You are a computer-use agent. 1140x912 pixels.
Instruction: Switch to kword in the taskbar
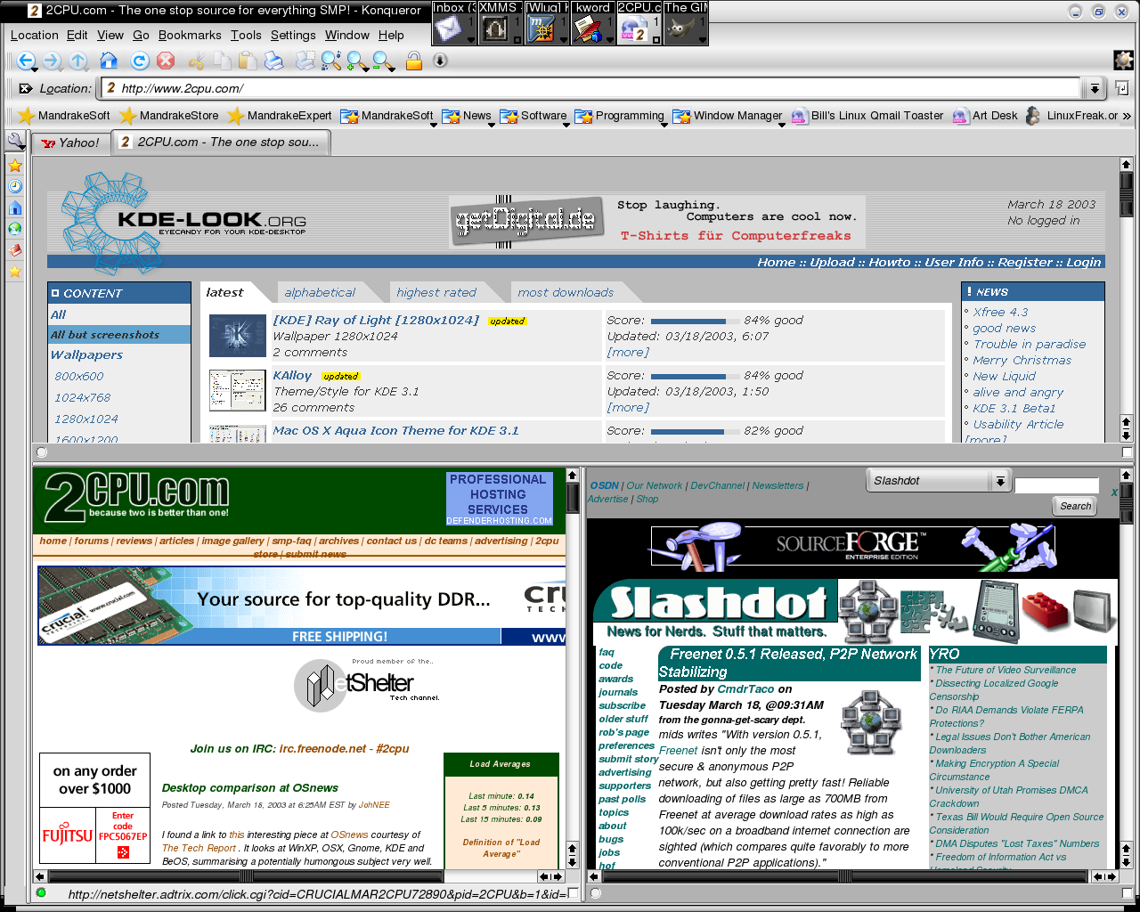(x=592, y=22)
